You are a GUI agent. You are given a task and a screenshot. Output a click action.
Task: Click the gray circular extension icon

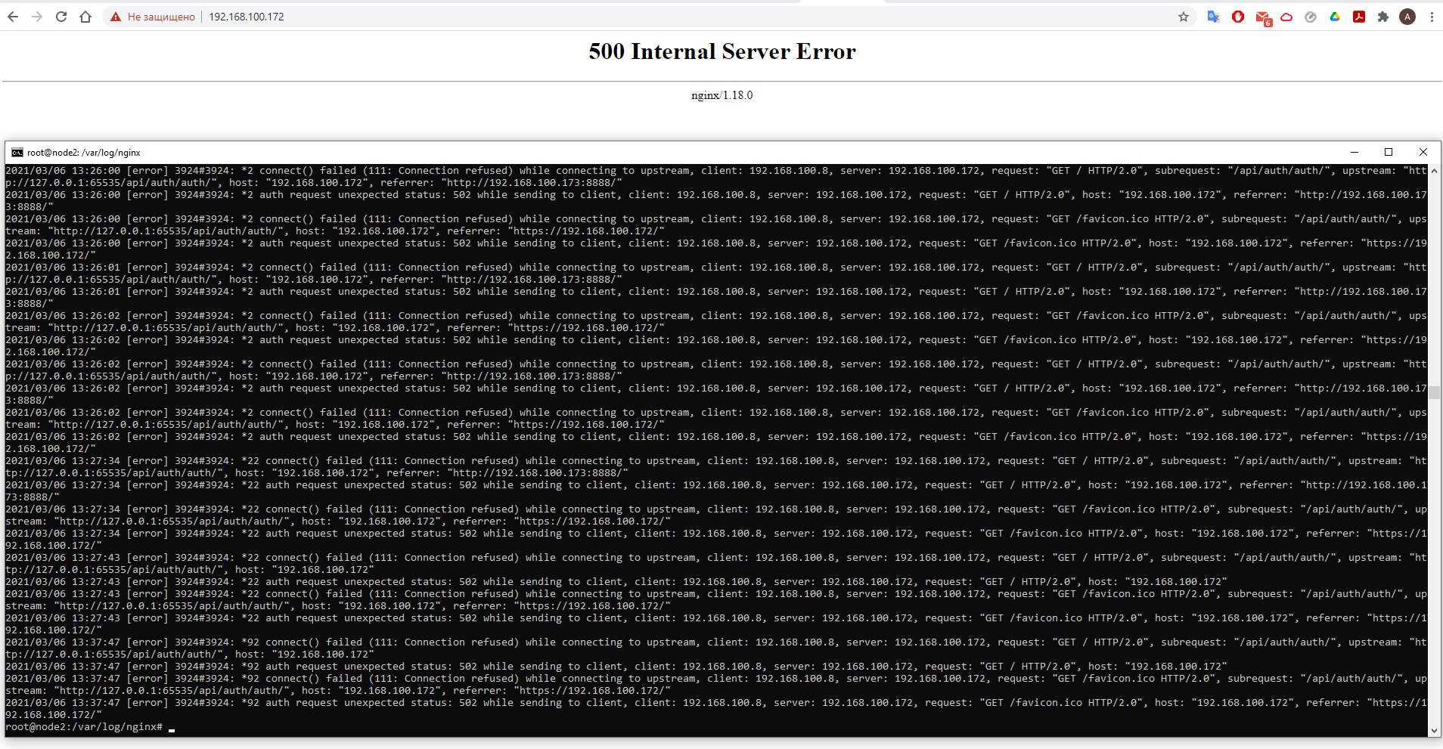coord(1311,17)
